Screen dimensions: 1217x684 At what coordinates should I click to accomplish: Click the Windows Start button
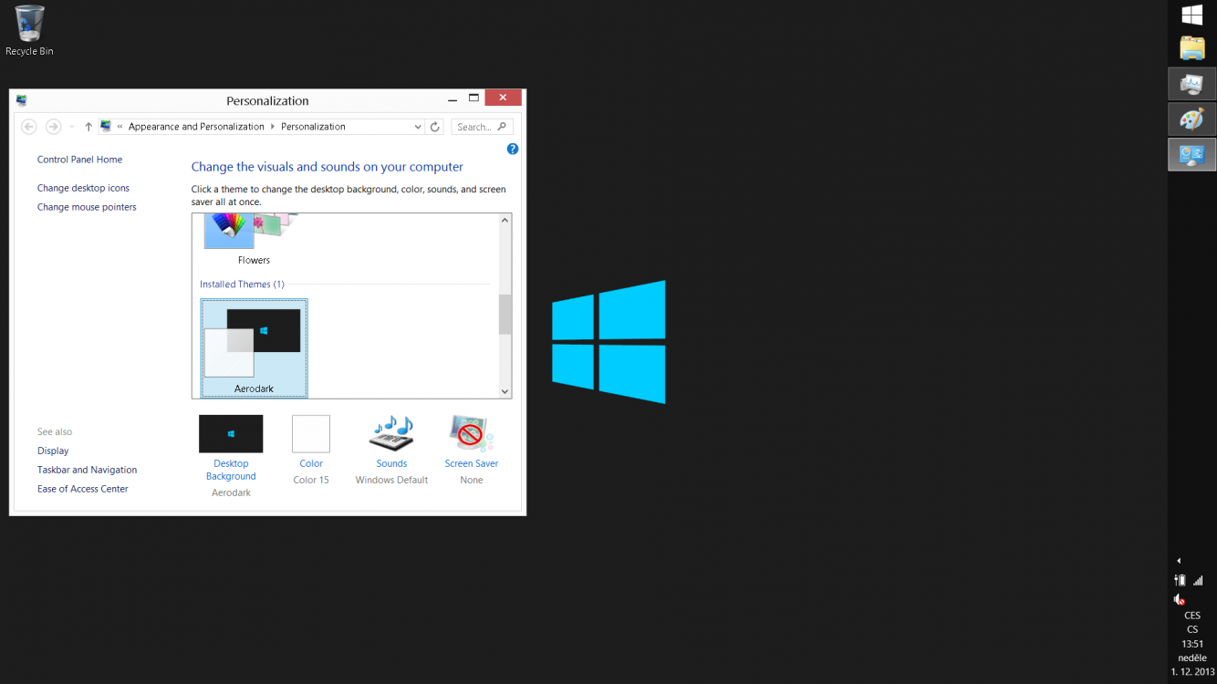point(1191,15)
